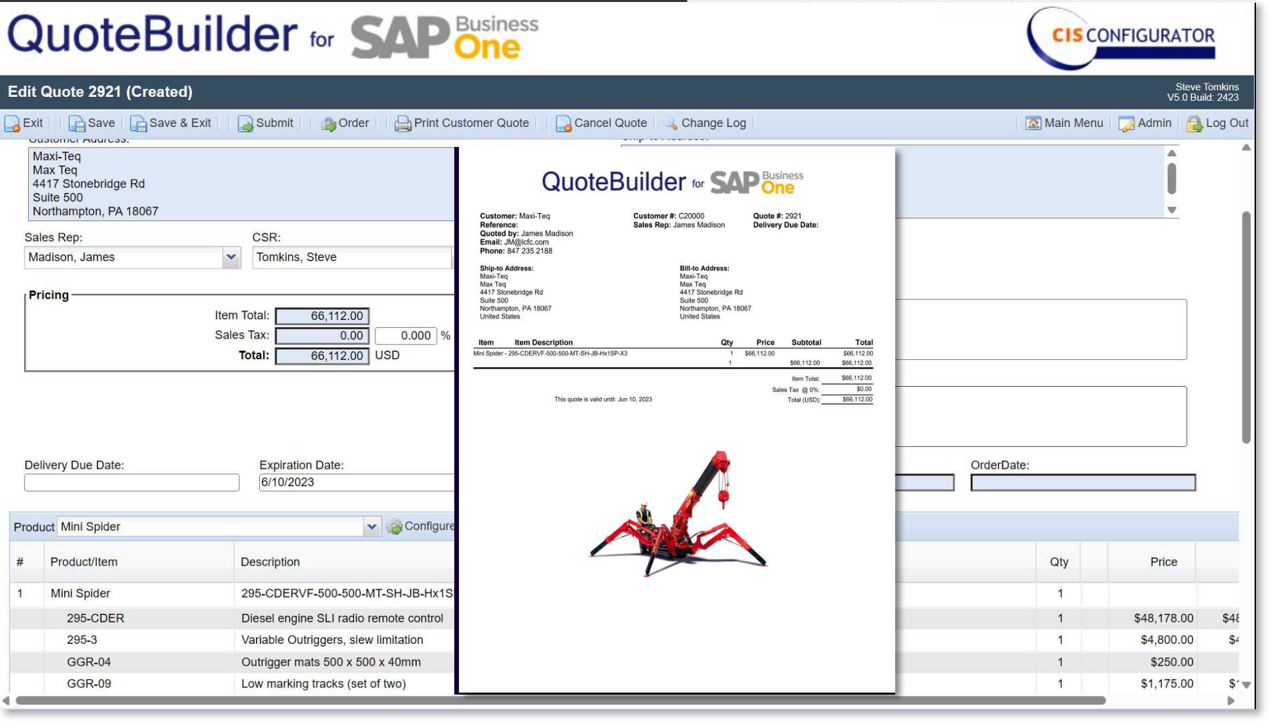Click 'Outrigger mats 500 x 500 x 40mm' description
Screen dimensions: 1282x724
point(331,662)
